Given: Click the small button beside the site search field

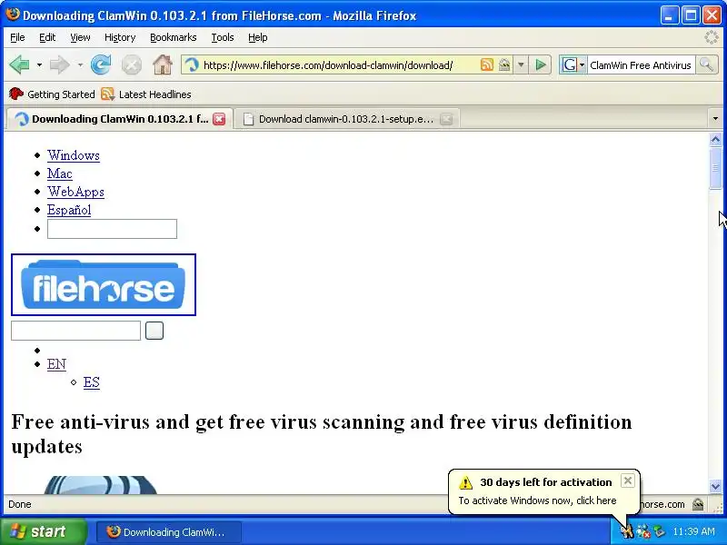Looking at the screenshot, I should point(154,331).
